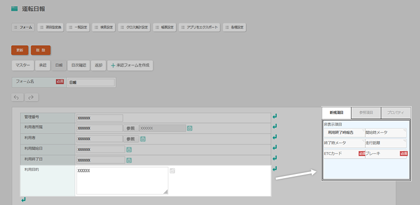
Task: Click the redo arrow button
Action: 31,97
